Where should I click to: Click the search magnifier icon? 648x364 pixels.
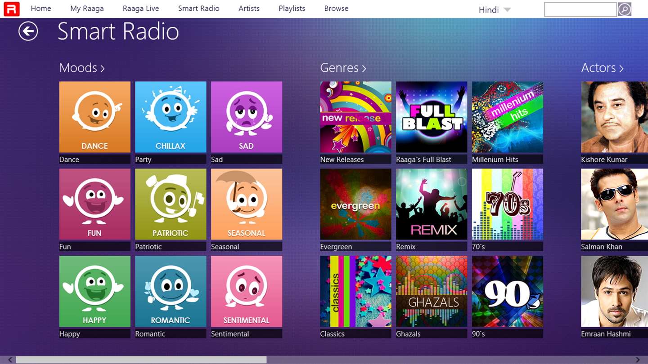(625, 9)
